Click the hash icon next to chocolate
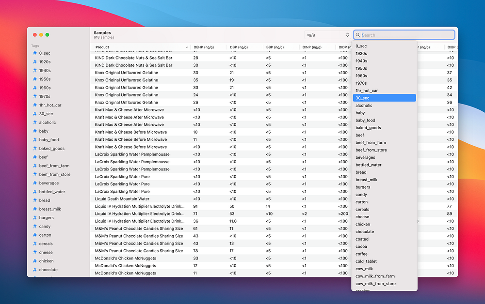This screenshot has width=485, height=304. click(35, 270)
